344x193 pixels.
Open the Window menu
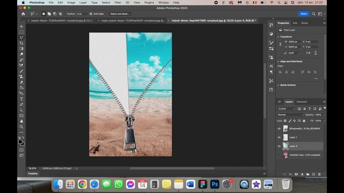[x=163, y=3]
